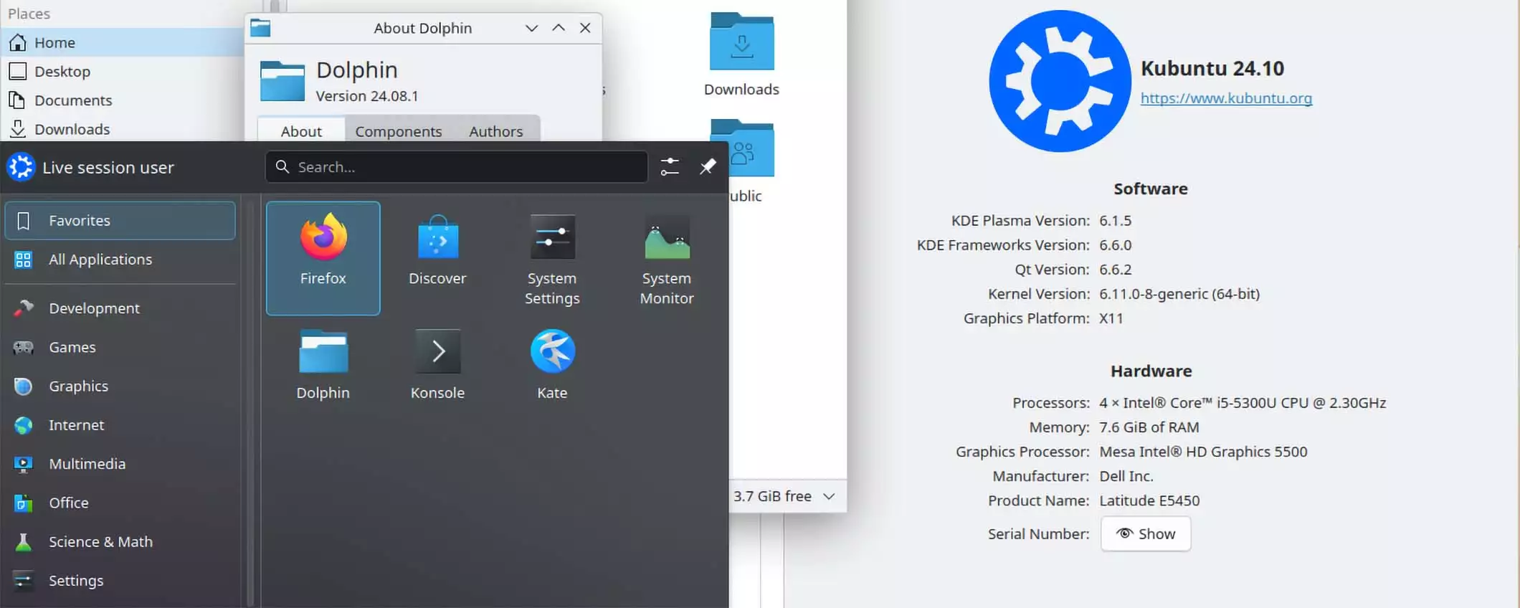Image resolution: width=1520 pixels, height=608 pixels.
Task: Select Desktop in Places panel
Action: click(122, 71)
